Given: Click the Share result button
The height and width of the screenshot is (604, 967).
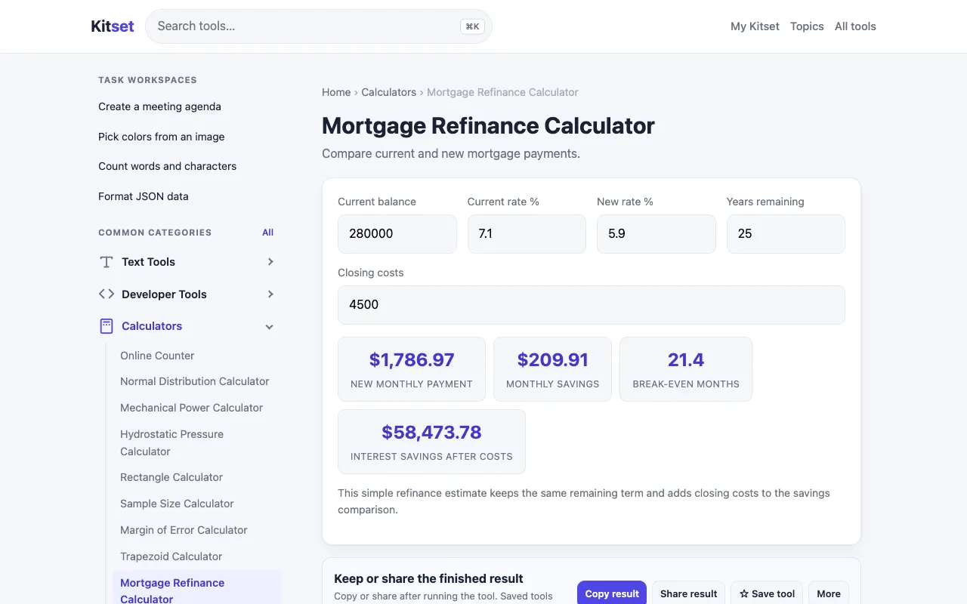Looking at the screenshot, I should click(x=689, y=593).
